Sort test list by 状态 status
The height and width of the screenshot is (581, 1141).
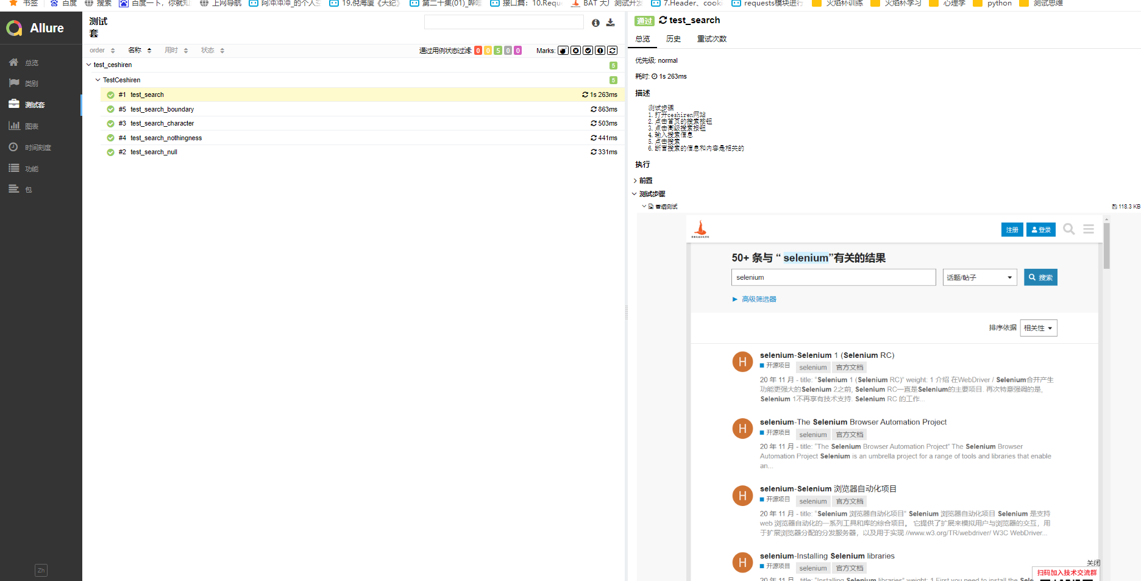coord(213,51)
